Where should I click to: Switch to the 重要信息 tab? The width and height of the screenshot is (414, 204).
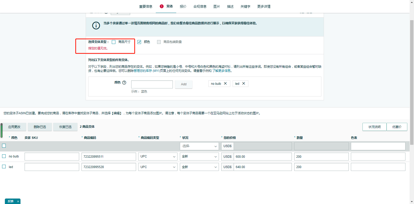click(146, 6)
